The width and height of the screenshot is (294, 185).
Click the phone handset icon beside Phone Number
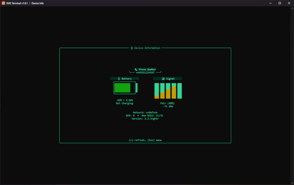[136, 69]
